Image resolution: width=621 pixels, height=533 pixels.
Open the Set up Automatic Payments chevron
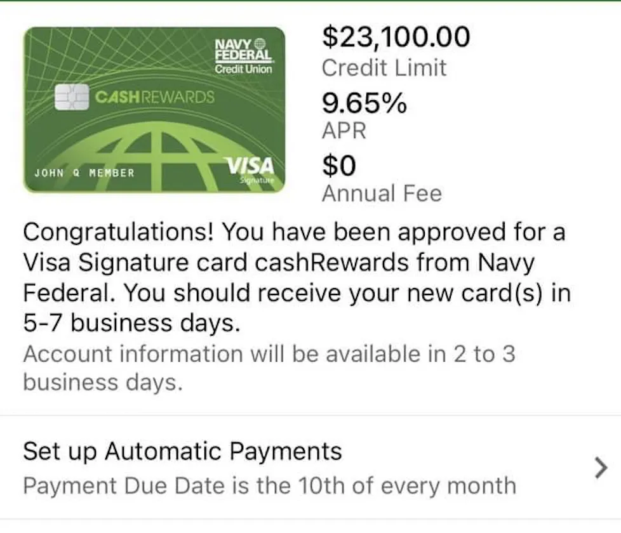click(x=601, y=468)
